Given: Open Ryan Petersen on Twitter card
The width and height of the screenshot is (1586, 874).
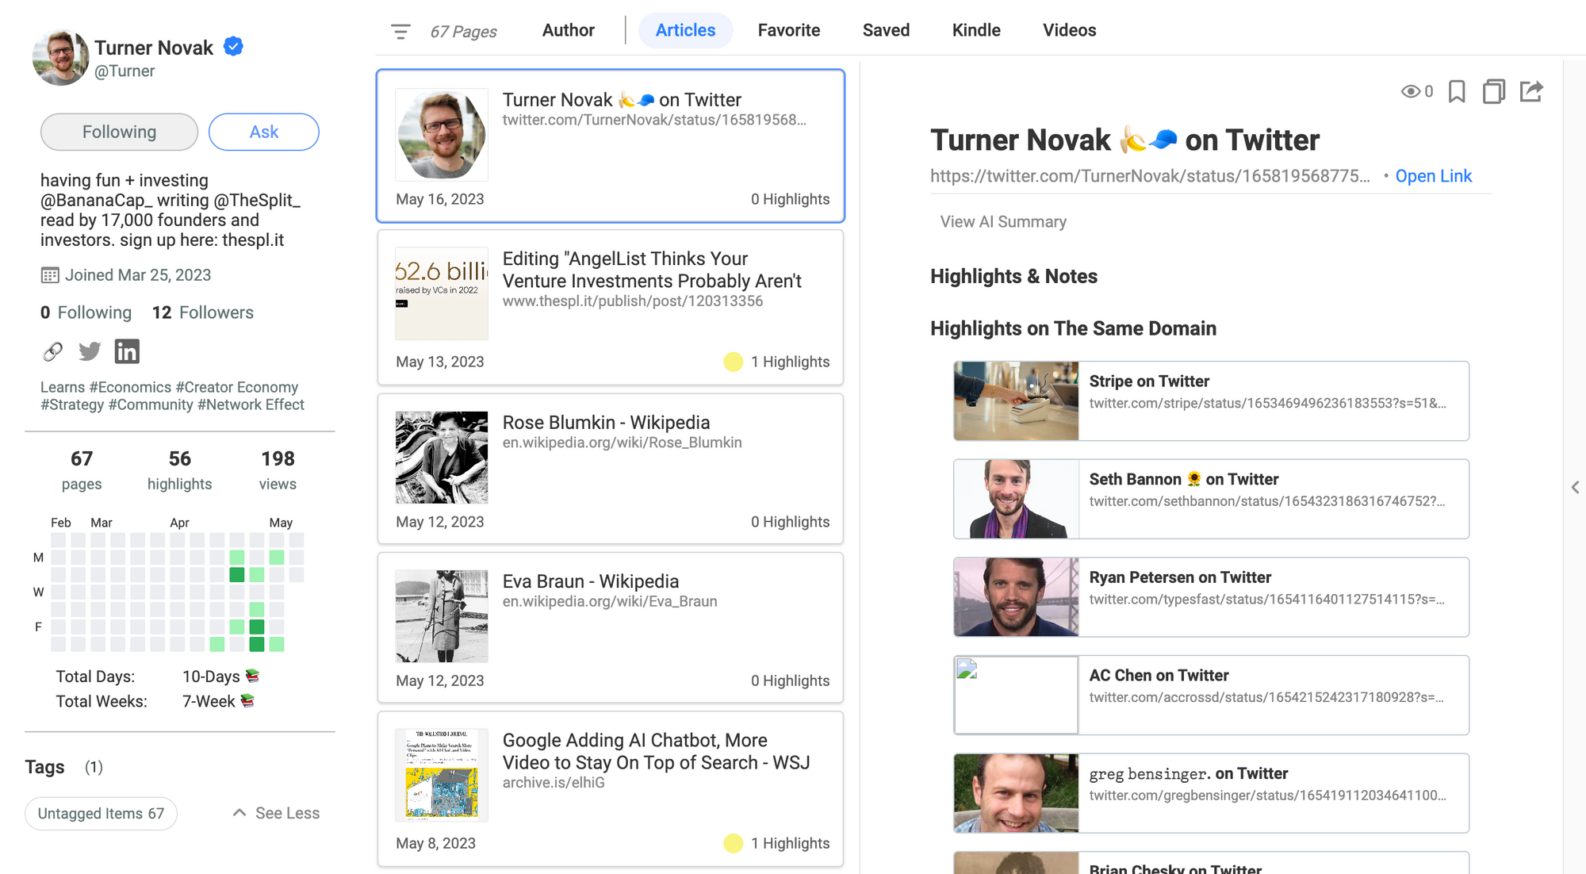Looking at the screenshot, I should (x=1211, y=596).
